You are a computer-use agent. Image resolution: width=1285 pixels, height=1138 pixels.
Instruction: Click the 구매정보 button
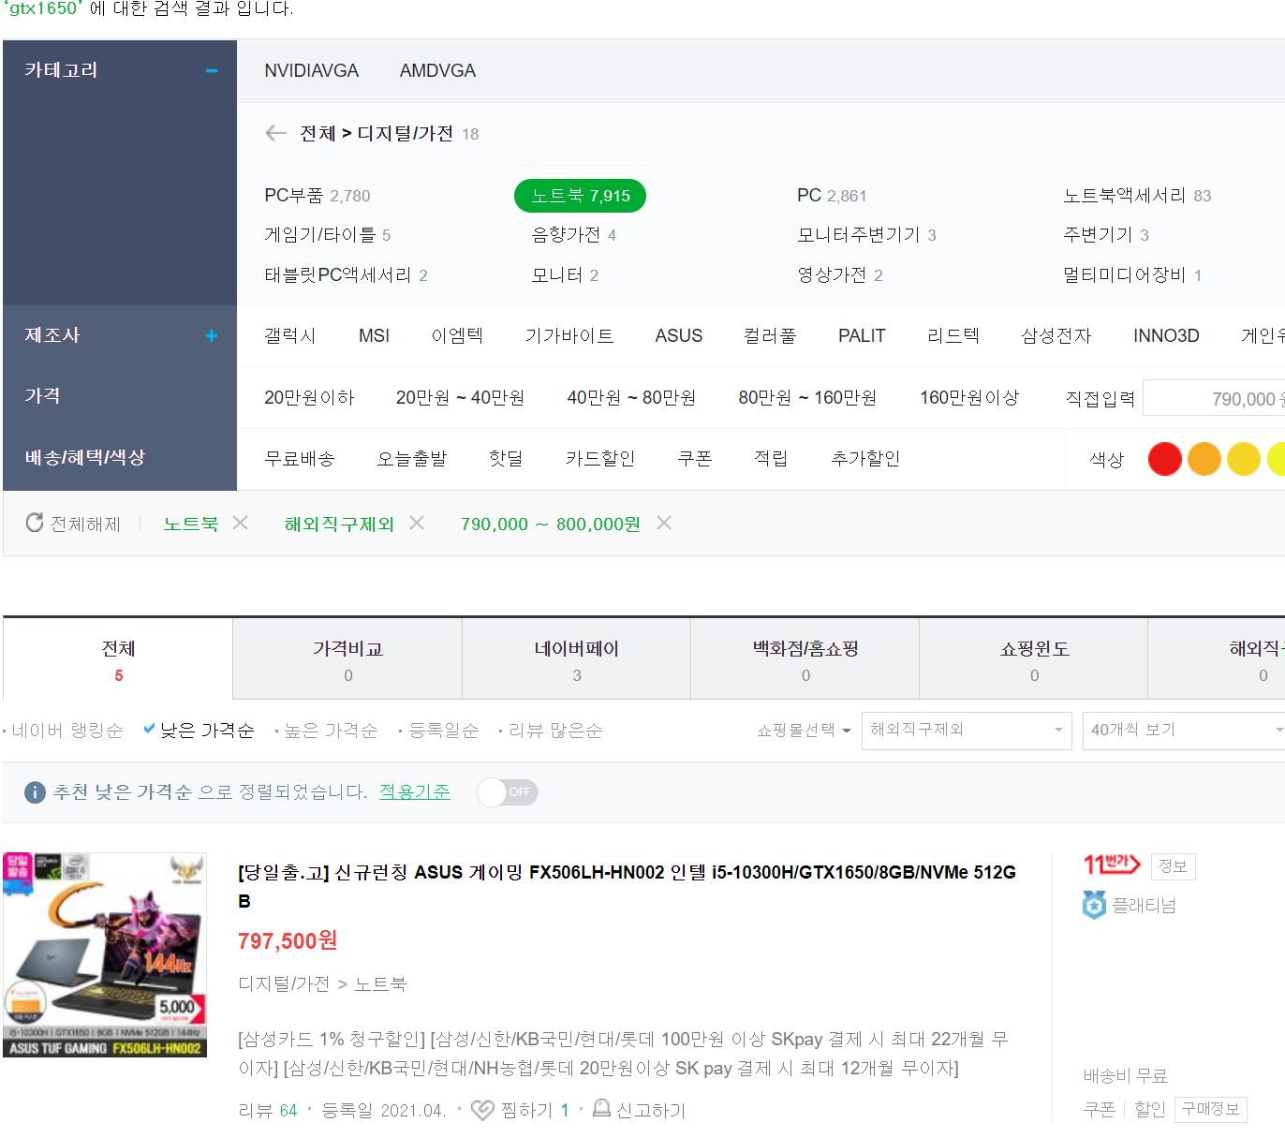click(1210, 1109)
